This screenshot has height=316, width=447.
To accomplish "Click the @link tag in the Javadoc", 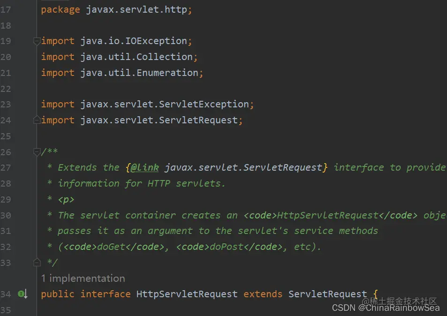I will (144, 167).
